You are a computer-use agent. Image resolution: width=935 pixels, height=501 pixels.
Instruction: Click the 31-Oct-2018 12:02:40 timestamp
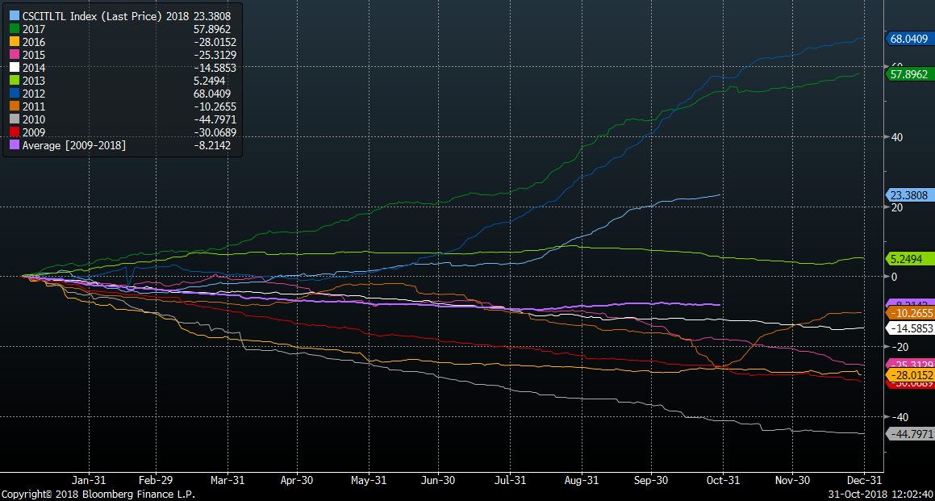[x=881, y=494]
